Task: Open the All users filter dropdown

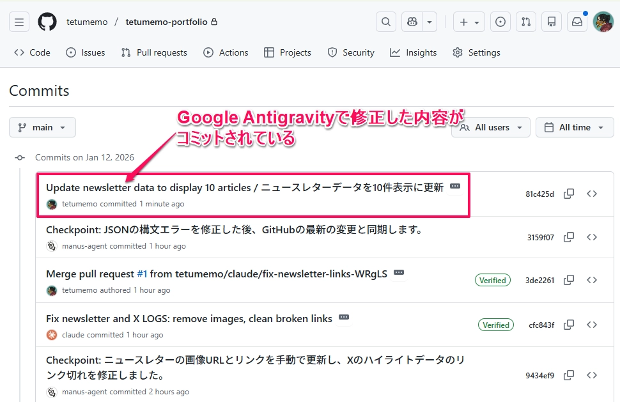Action: coord(491,127)
